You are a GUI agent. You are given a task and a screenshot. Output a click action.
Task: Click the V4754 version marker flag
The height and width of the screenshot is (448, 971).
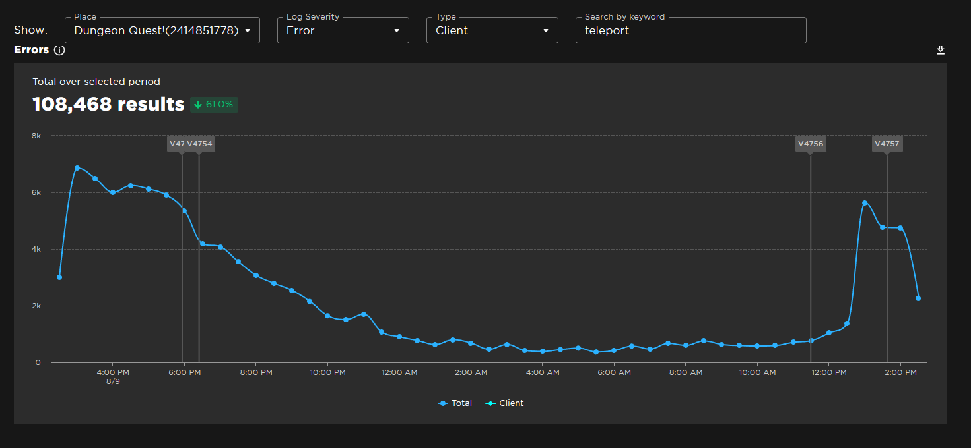click(199, 143)
